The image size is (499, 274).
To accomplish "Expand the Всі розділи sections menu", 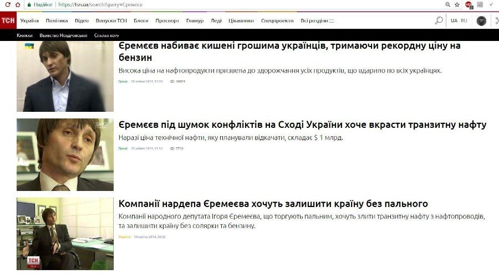I will [317, 20].
